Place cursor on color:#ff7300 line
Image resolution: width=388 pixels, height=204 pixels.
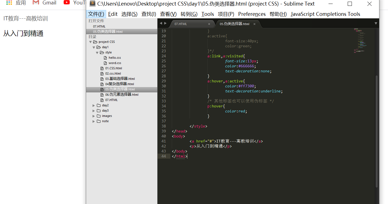(240, 86)
